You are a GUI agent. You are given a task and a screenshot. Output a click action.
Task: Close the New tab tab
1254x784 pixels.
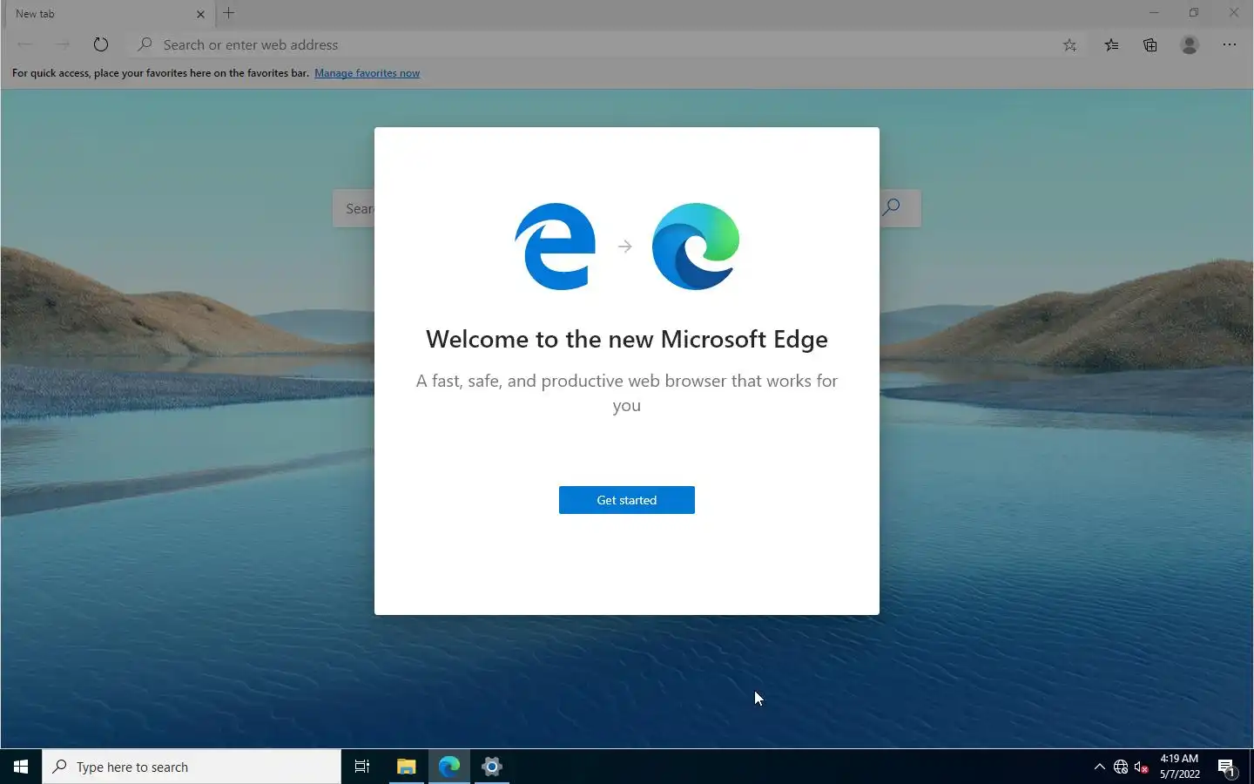tap(200, 14)
